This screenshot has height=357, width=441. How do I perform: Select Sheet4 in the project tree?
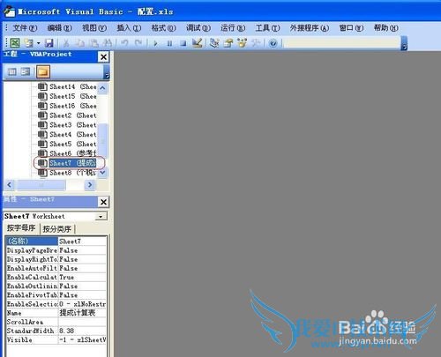[67, 134]
